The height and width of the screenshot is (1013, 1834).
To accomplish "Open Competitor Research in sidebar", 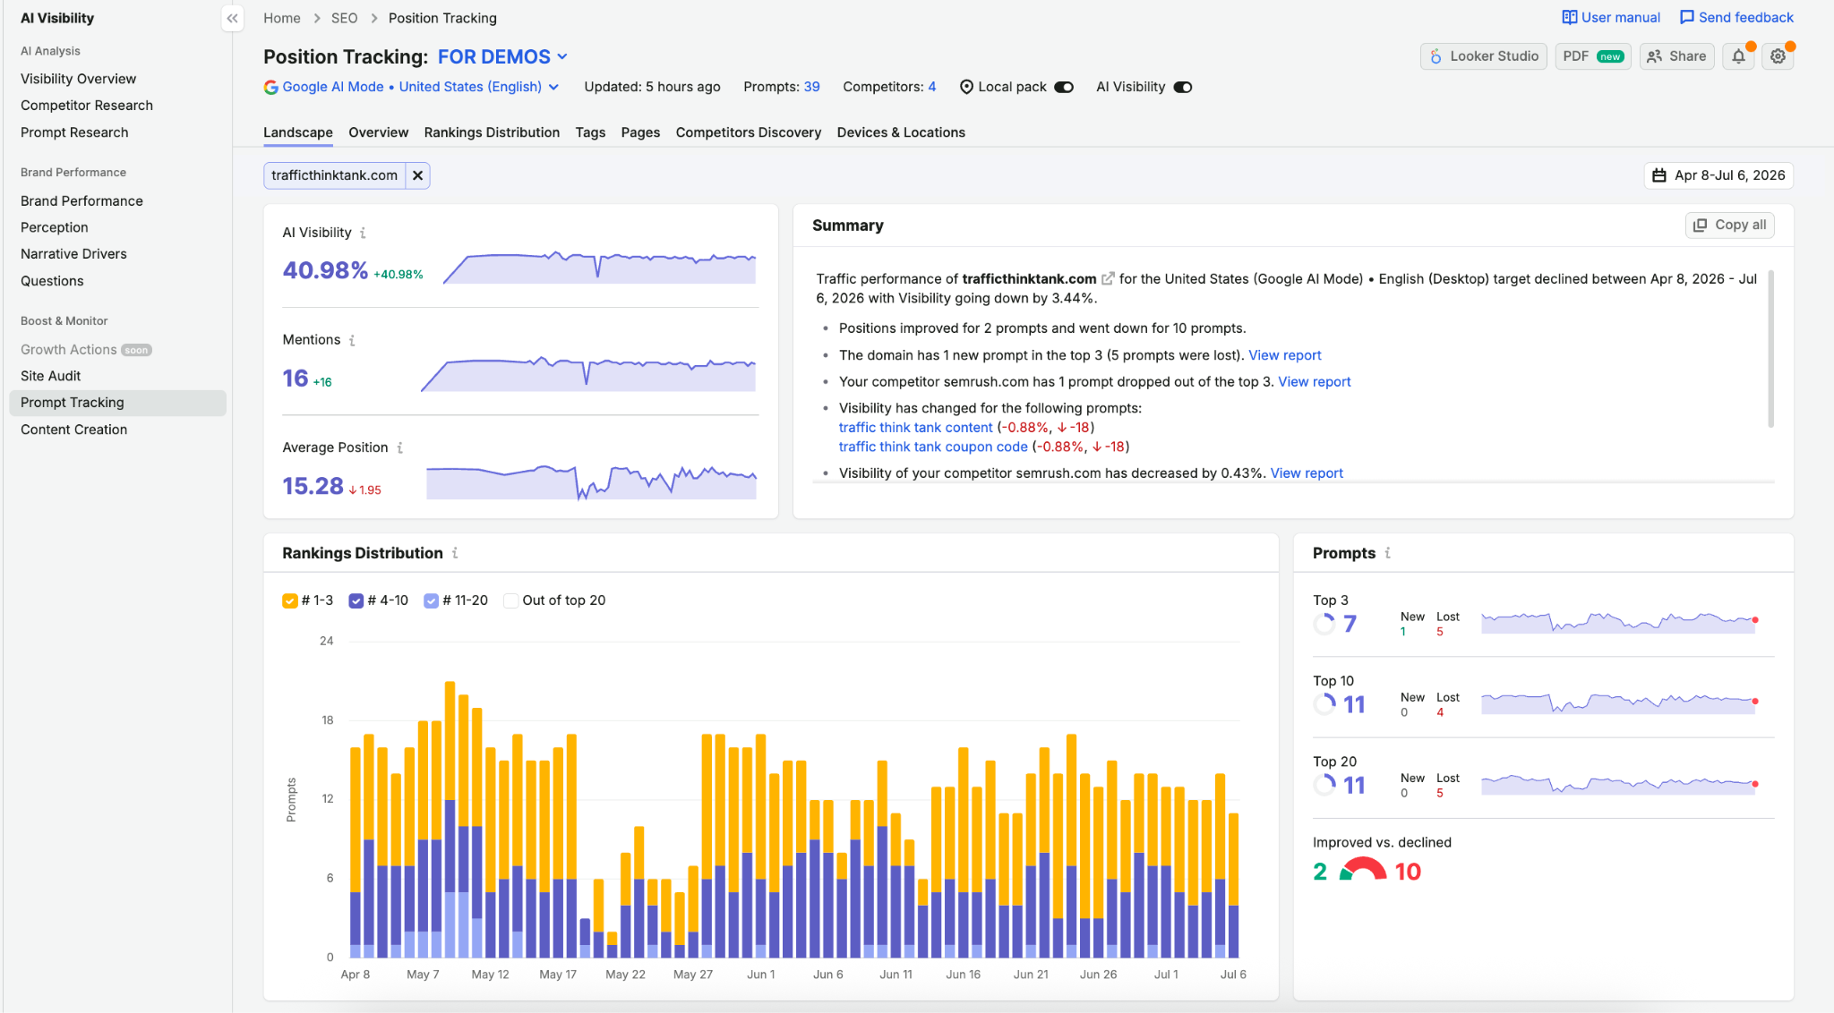I will pyautogui.click(x=87, y=106).
